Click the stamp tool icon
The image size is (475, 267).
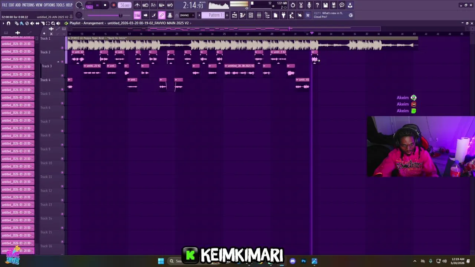point(170,15)
